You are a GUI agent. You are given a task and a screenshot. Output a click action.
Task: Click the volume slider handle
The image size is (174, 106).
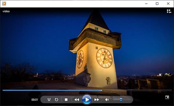pos(121,100)
